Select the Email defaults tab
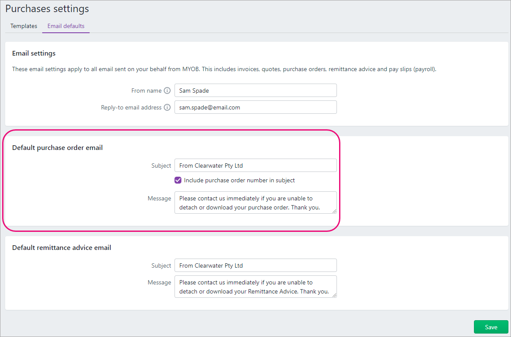 66,26
